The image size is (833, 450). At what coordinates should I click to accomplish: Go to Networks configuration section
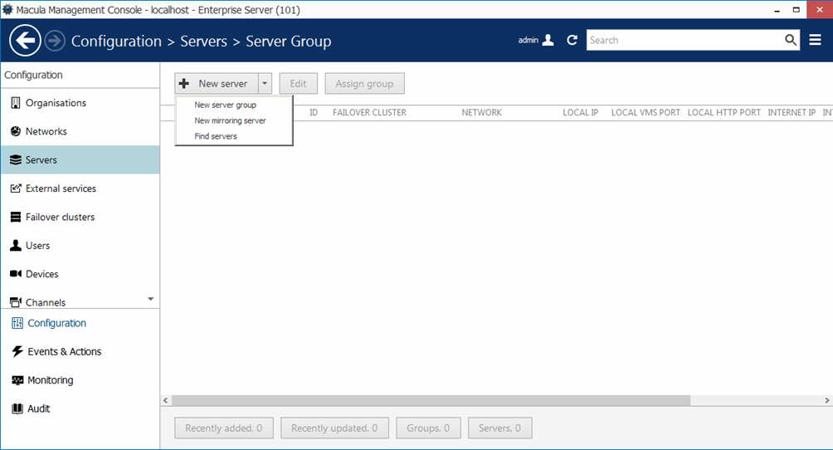point(46,131)
